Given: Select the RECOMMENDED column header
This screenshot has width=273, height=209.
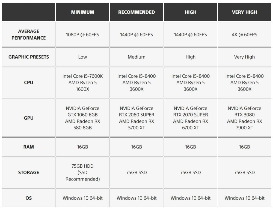Looking at the screenshot, I should 136,12.
